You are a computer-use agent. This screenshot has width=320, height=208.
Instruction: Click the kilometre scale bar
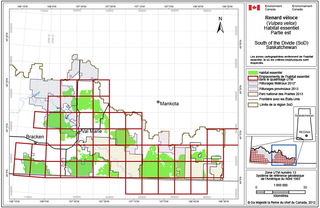(280, 191)
